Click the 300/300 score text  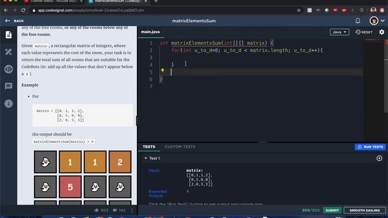click(x=310, y=210)
